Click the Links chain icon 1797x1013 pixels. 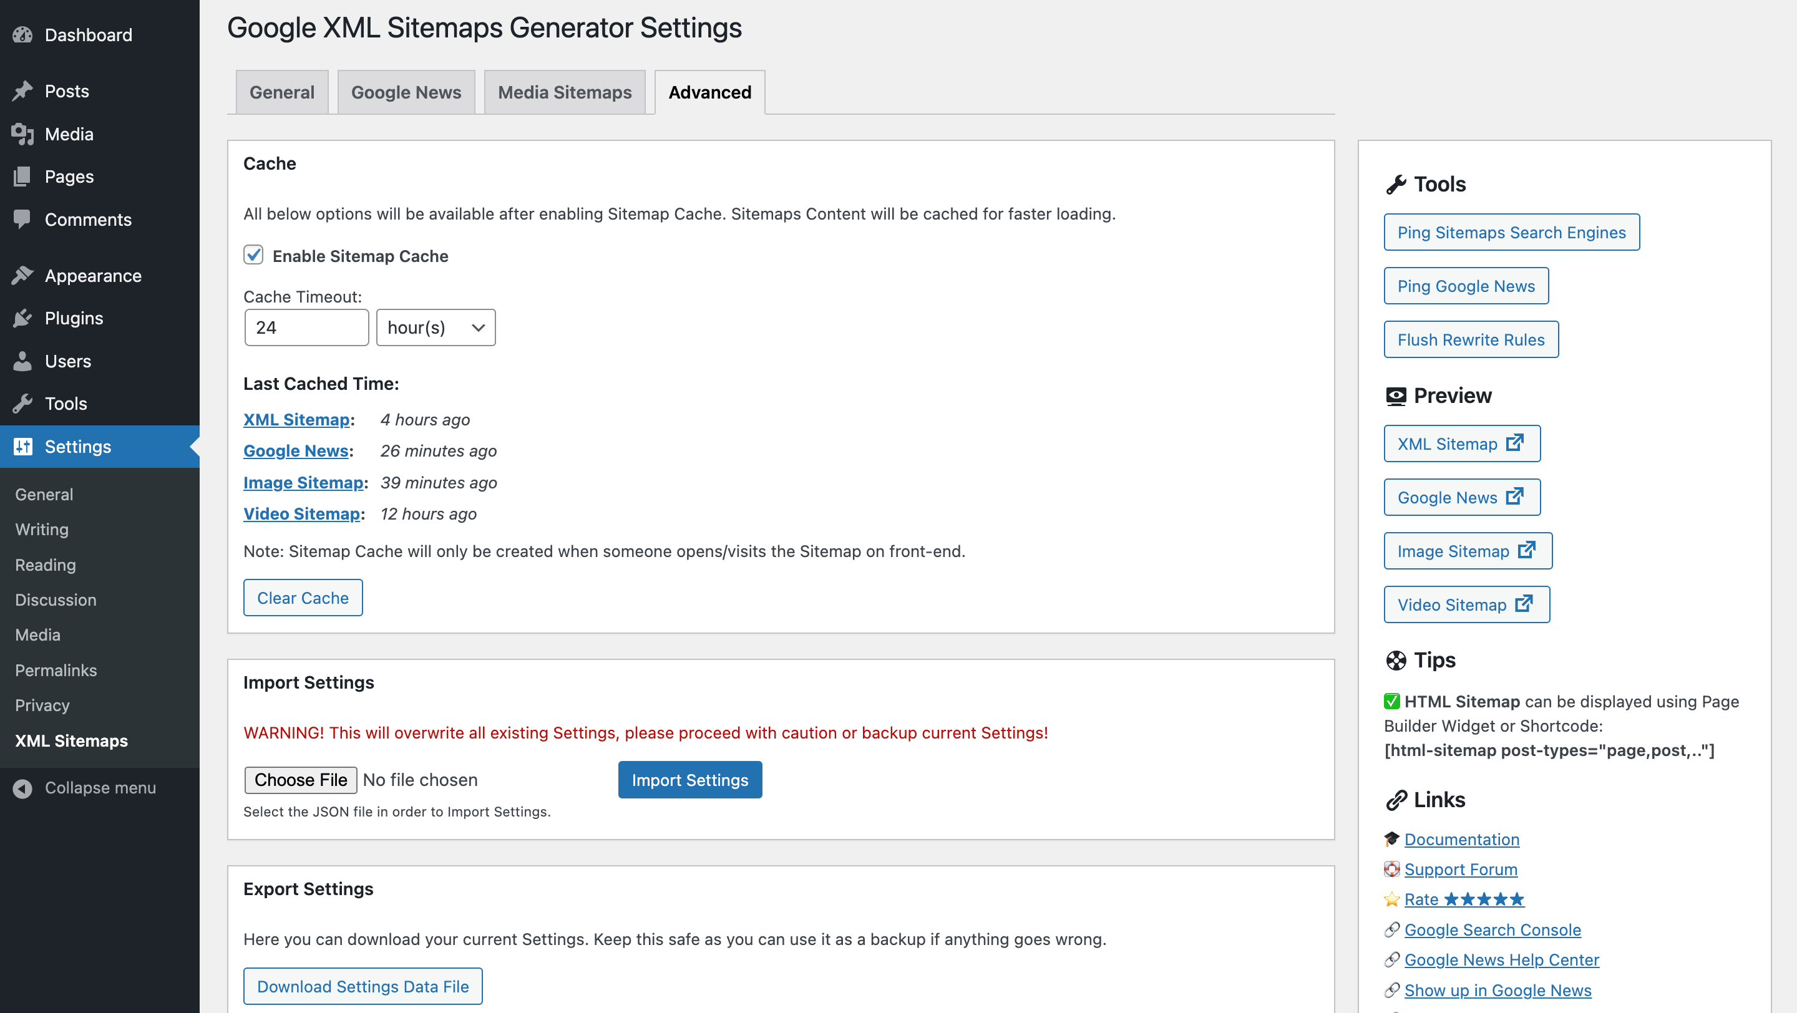[1393, 801]
